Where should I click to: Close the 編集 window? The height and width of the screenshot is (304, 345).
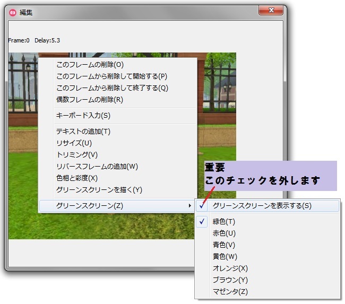[271, 10]
